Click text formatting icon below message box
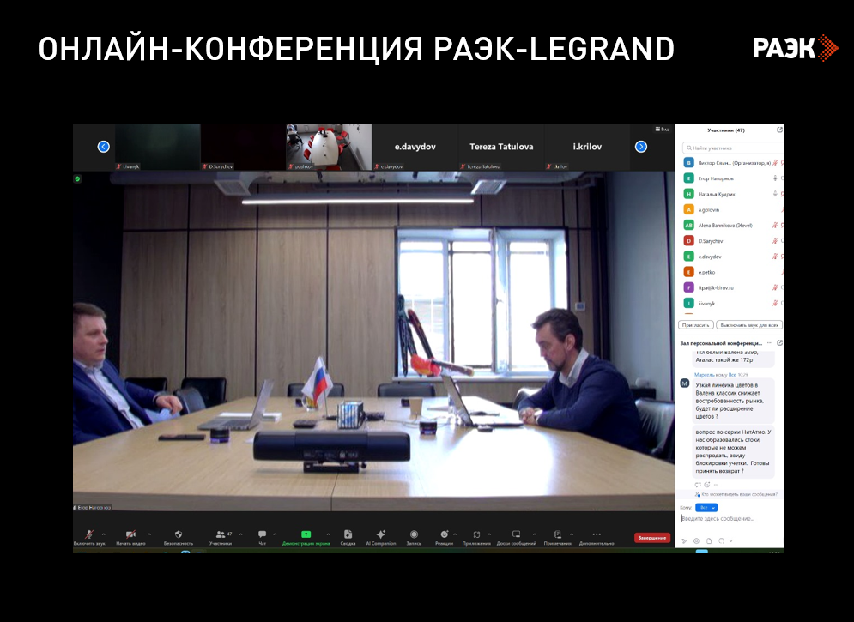Screen dimensions: 854x622 click(x=685, y=540)
